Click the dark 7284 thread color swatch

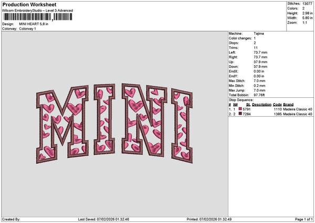tap(240, 114)
